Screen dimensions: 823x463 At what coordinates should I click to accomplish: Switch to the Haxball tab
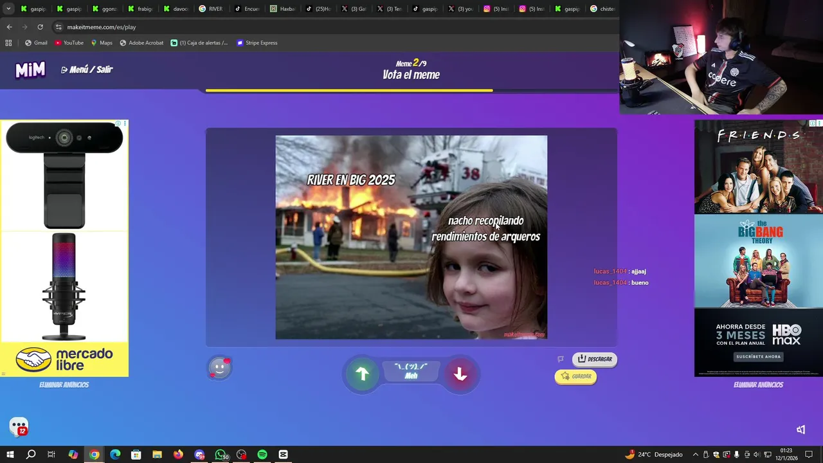click(282, 9)
